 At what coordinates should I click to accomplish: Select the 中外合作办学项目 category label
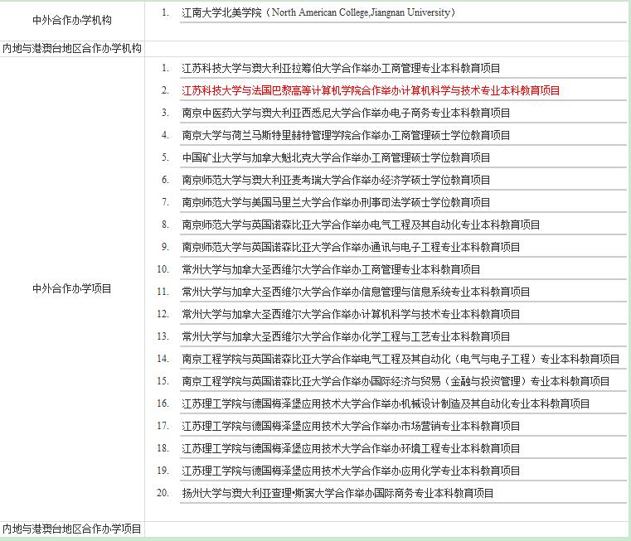[72, 289]
